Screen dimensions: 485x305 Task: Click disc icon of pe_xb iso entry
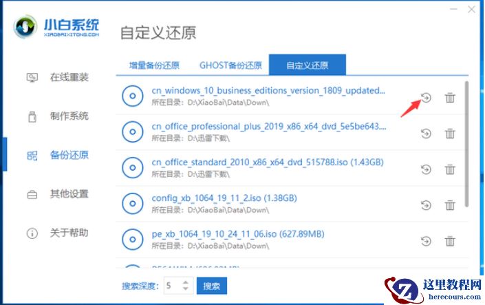(132, 240)
